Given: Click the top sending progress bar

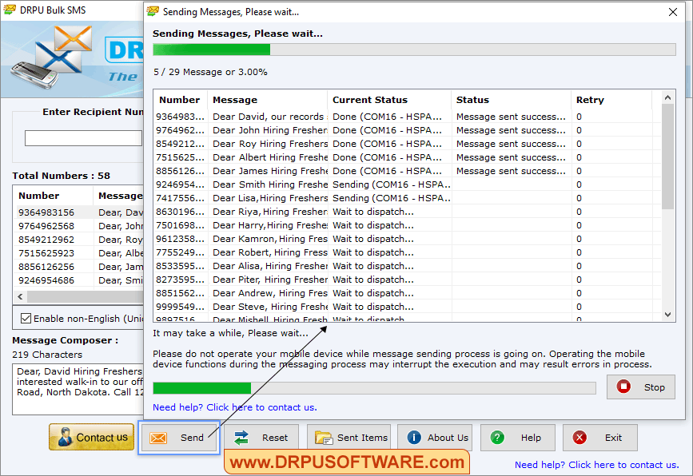Looking at the screenshot, I should coord(414,50).
